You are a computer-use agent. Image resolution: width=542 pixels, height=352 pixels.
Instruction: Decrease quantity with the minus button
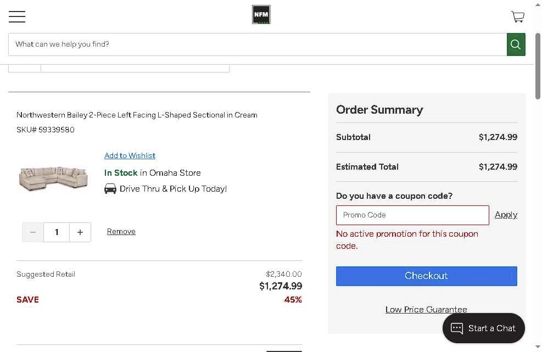[x=33, y=232]
